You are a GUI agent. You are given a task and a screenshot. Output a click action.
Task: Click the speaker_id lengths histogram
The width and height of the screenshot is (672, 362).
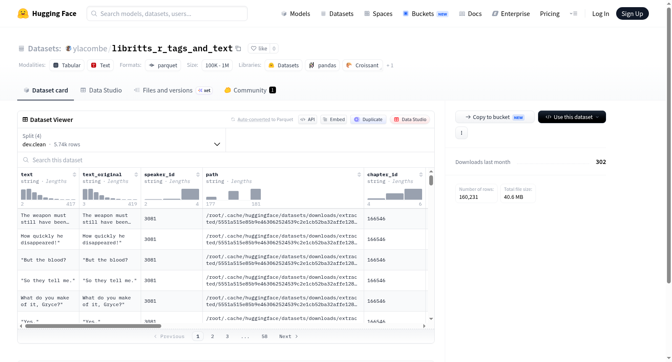tap(171, 194)
